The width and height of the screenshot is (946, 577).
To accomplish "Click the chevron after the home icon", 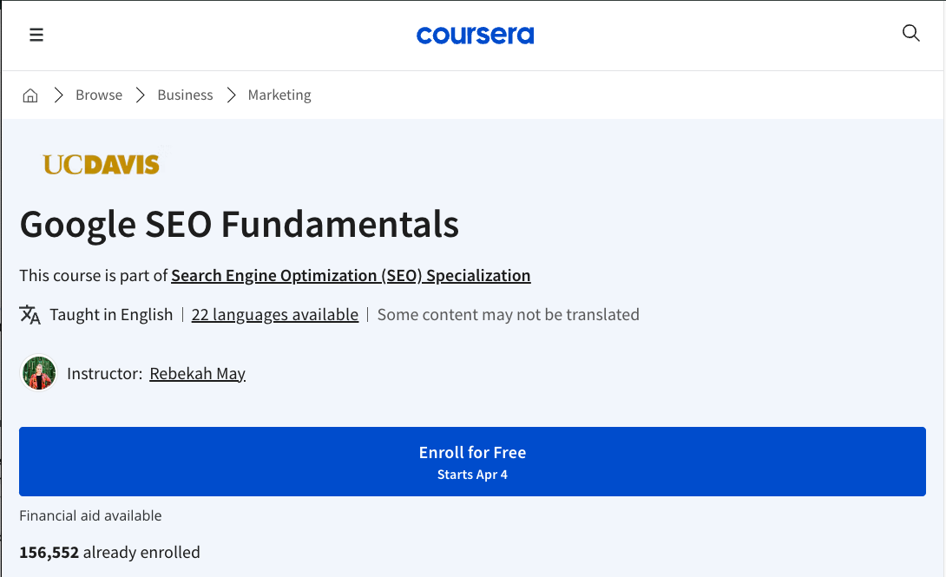I will click(x=58, y=95).
